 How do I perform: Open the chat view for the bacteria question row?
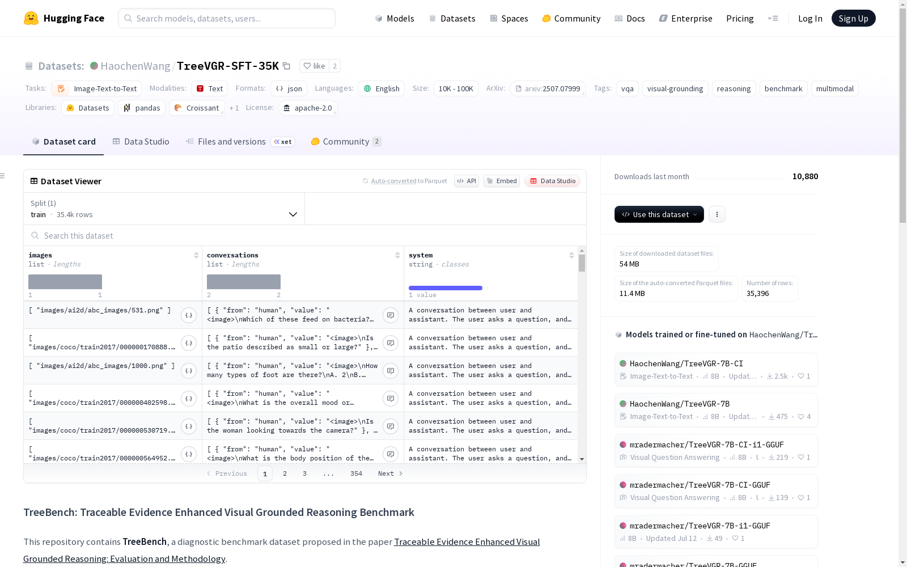click(x=391, y=315)
